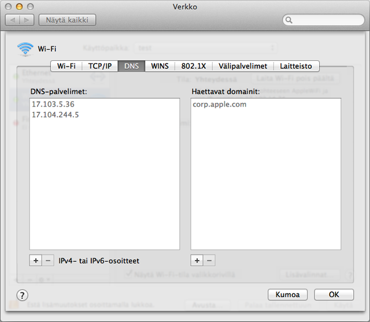Go back with the left arrow button
The height and width of the screenshot is (322, 370).
coord(13,20)
